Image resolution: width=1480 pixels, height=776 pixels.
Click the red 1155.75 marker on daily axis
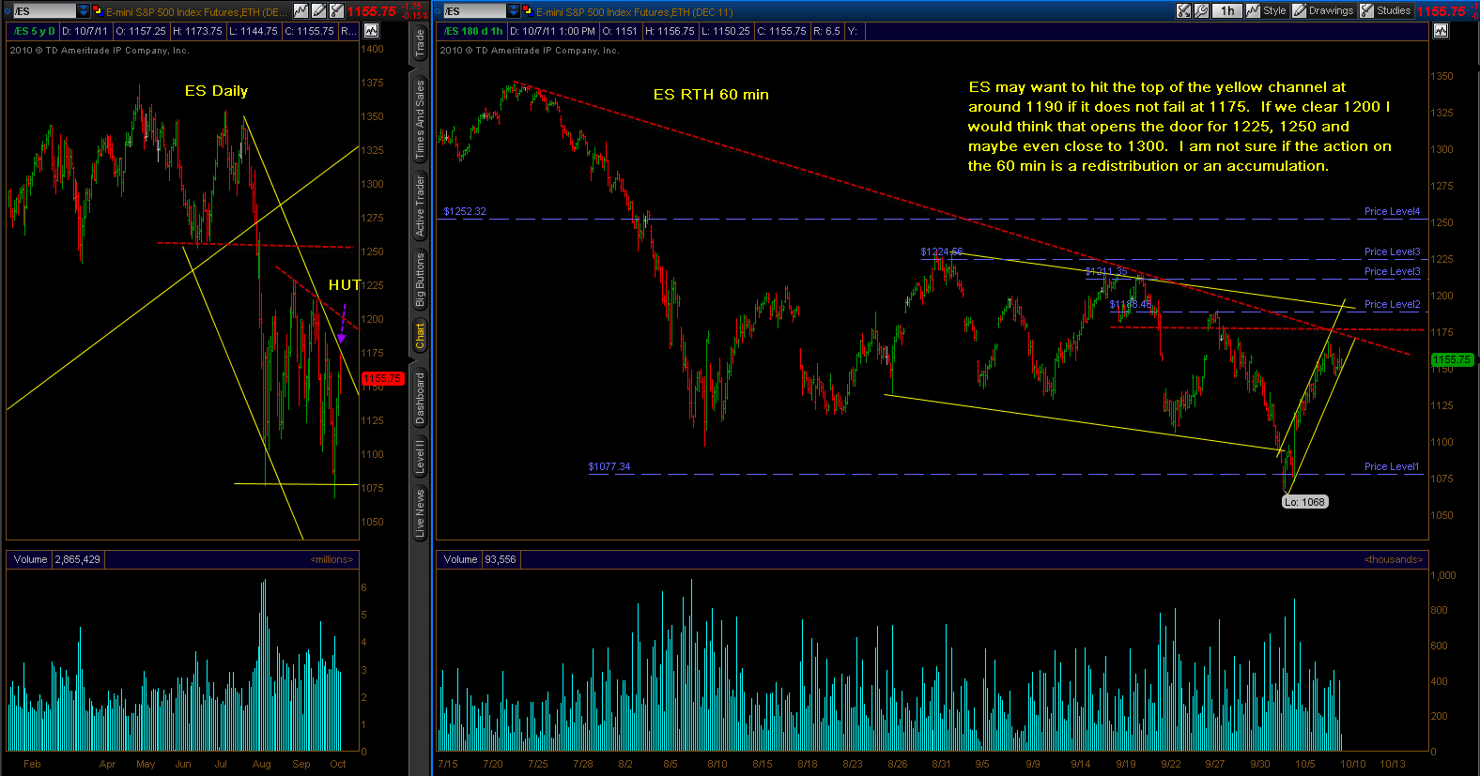pos(382,379)
